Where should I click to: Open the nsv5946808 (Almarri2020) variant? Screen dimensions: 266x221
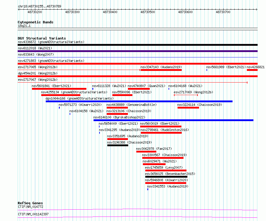[x=166, y=180]
